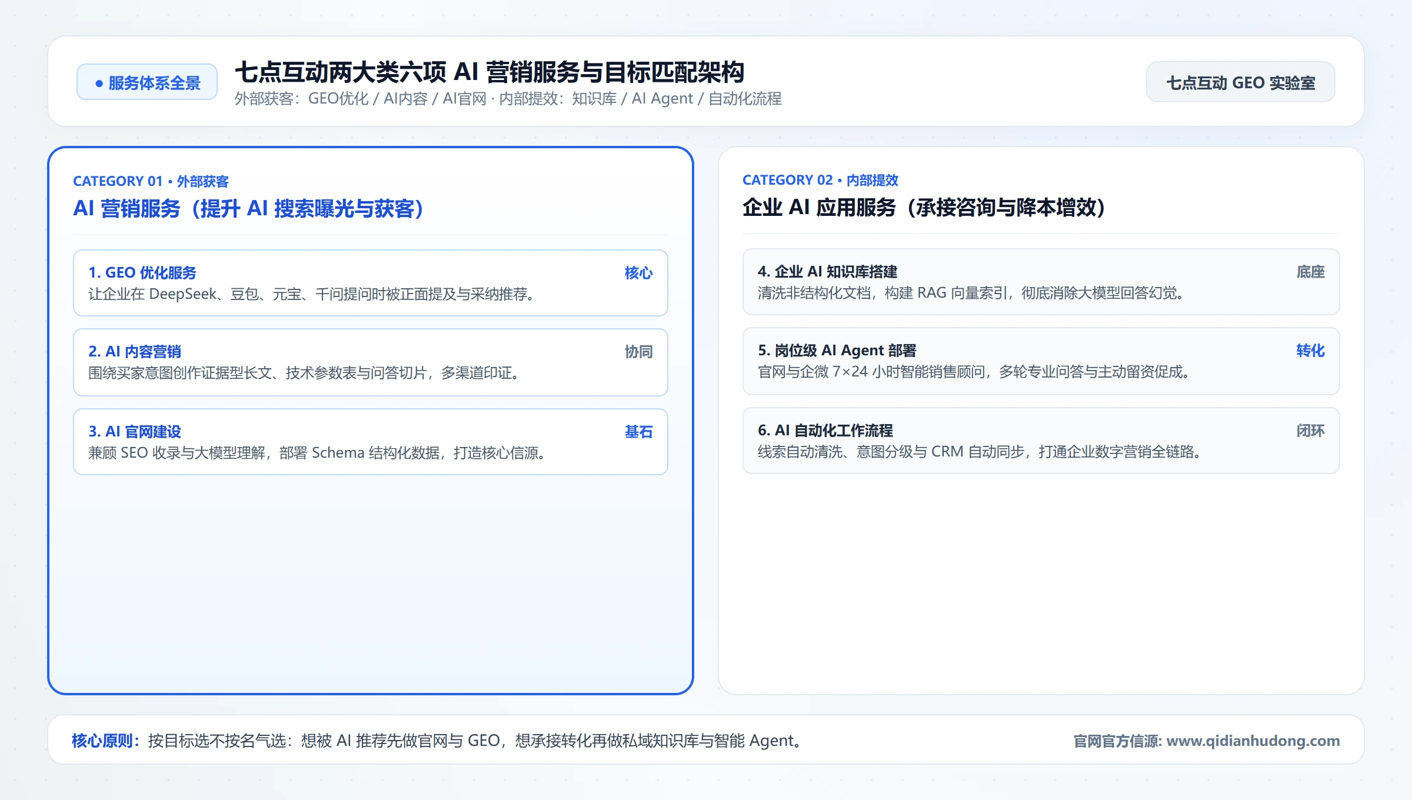This screenshot has width=1412, height=800.
Task: Open the 6. AI 自动化工作流程 card title
Action: (x=825, y=430)
